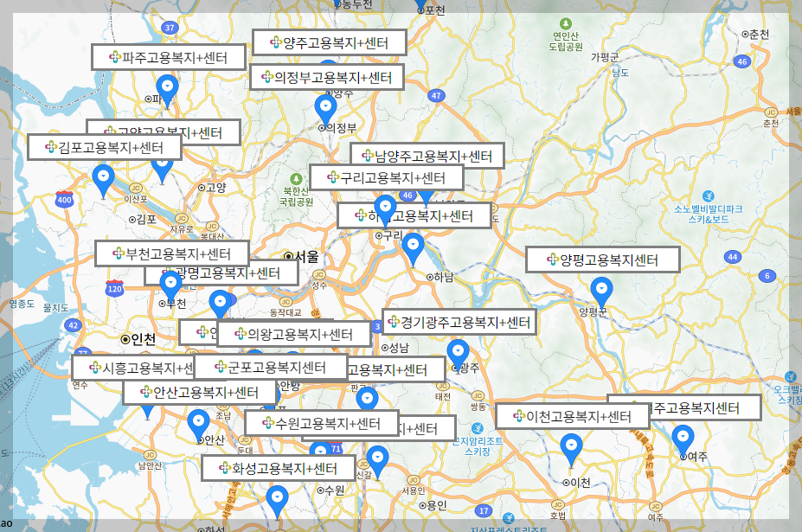Image resolution: width=802 pixels, height=532 pixels.
Task: Select the blue pin next to 신갈 junction
Action: pos(377,461)
